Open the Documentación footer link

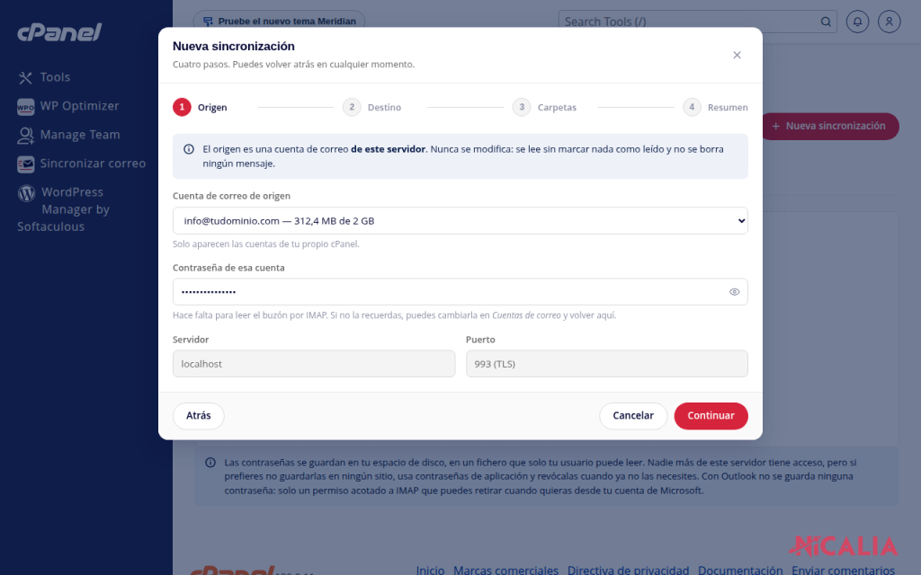(x=740, y=571)
